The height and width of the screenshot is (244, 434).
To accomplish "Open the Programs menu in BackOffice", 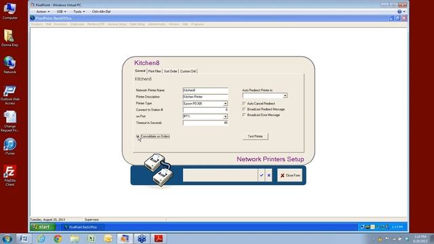I will [x=197, y=24].
